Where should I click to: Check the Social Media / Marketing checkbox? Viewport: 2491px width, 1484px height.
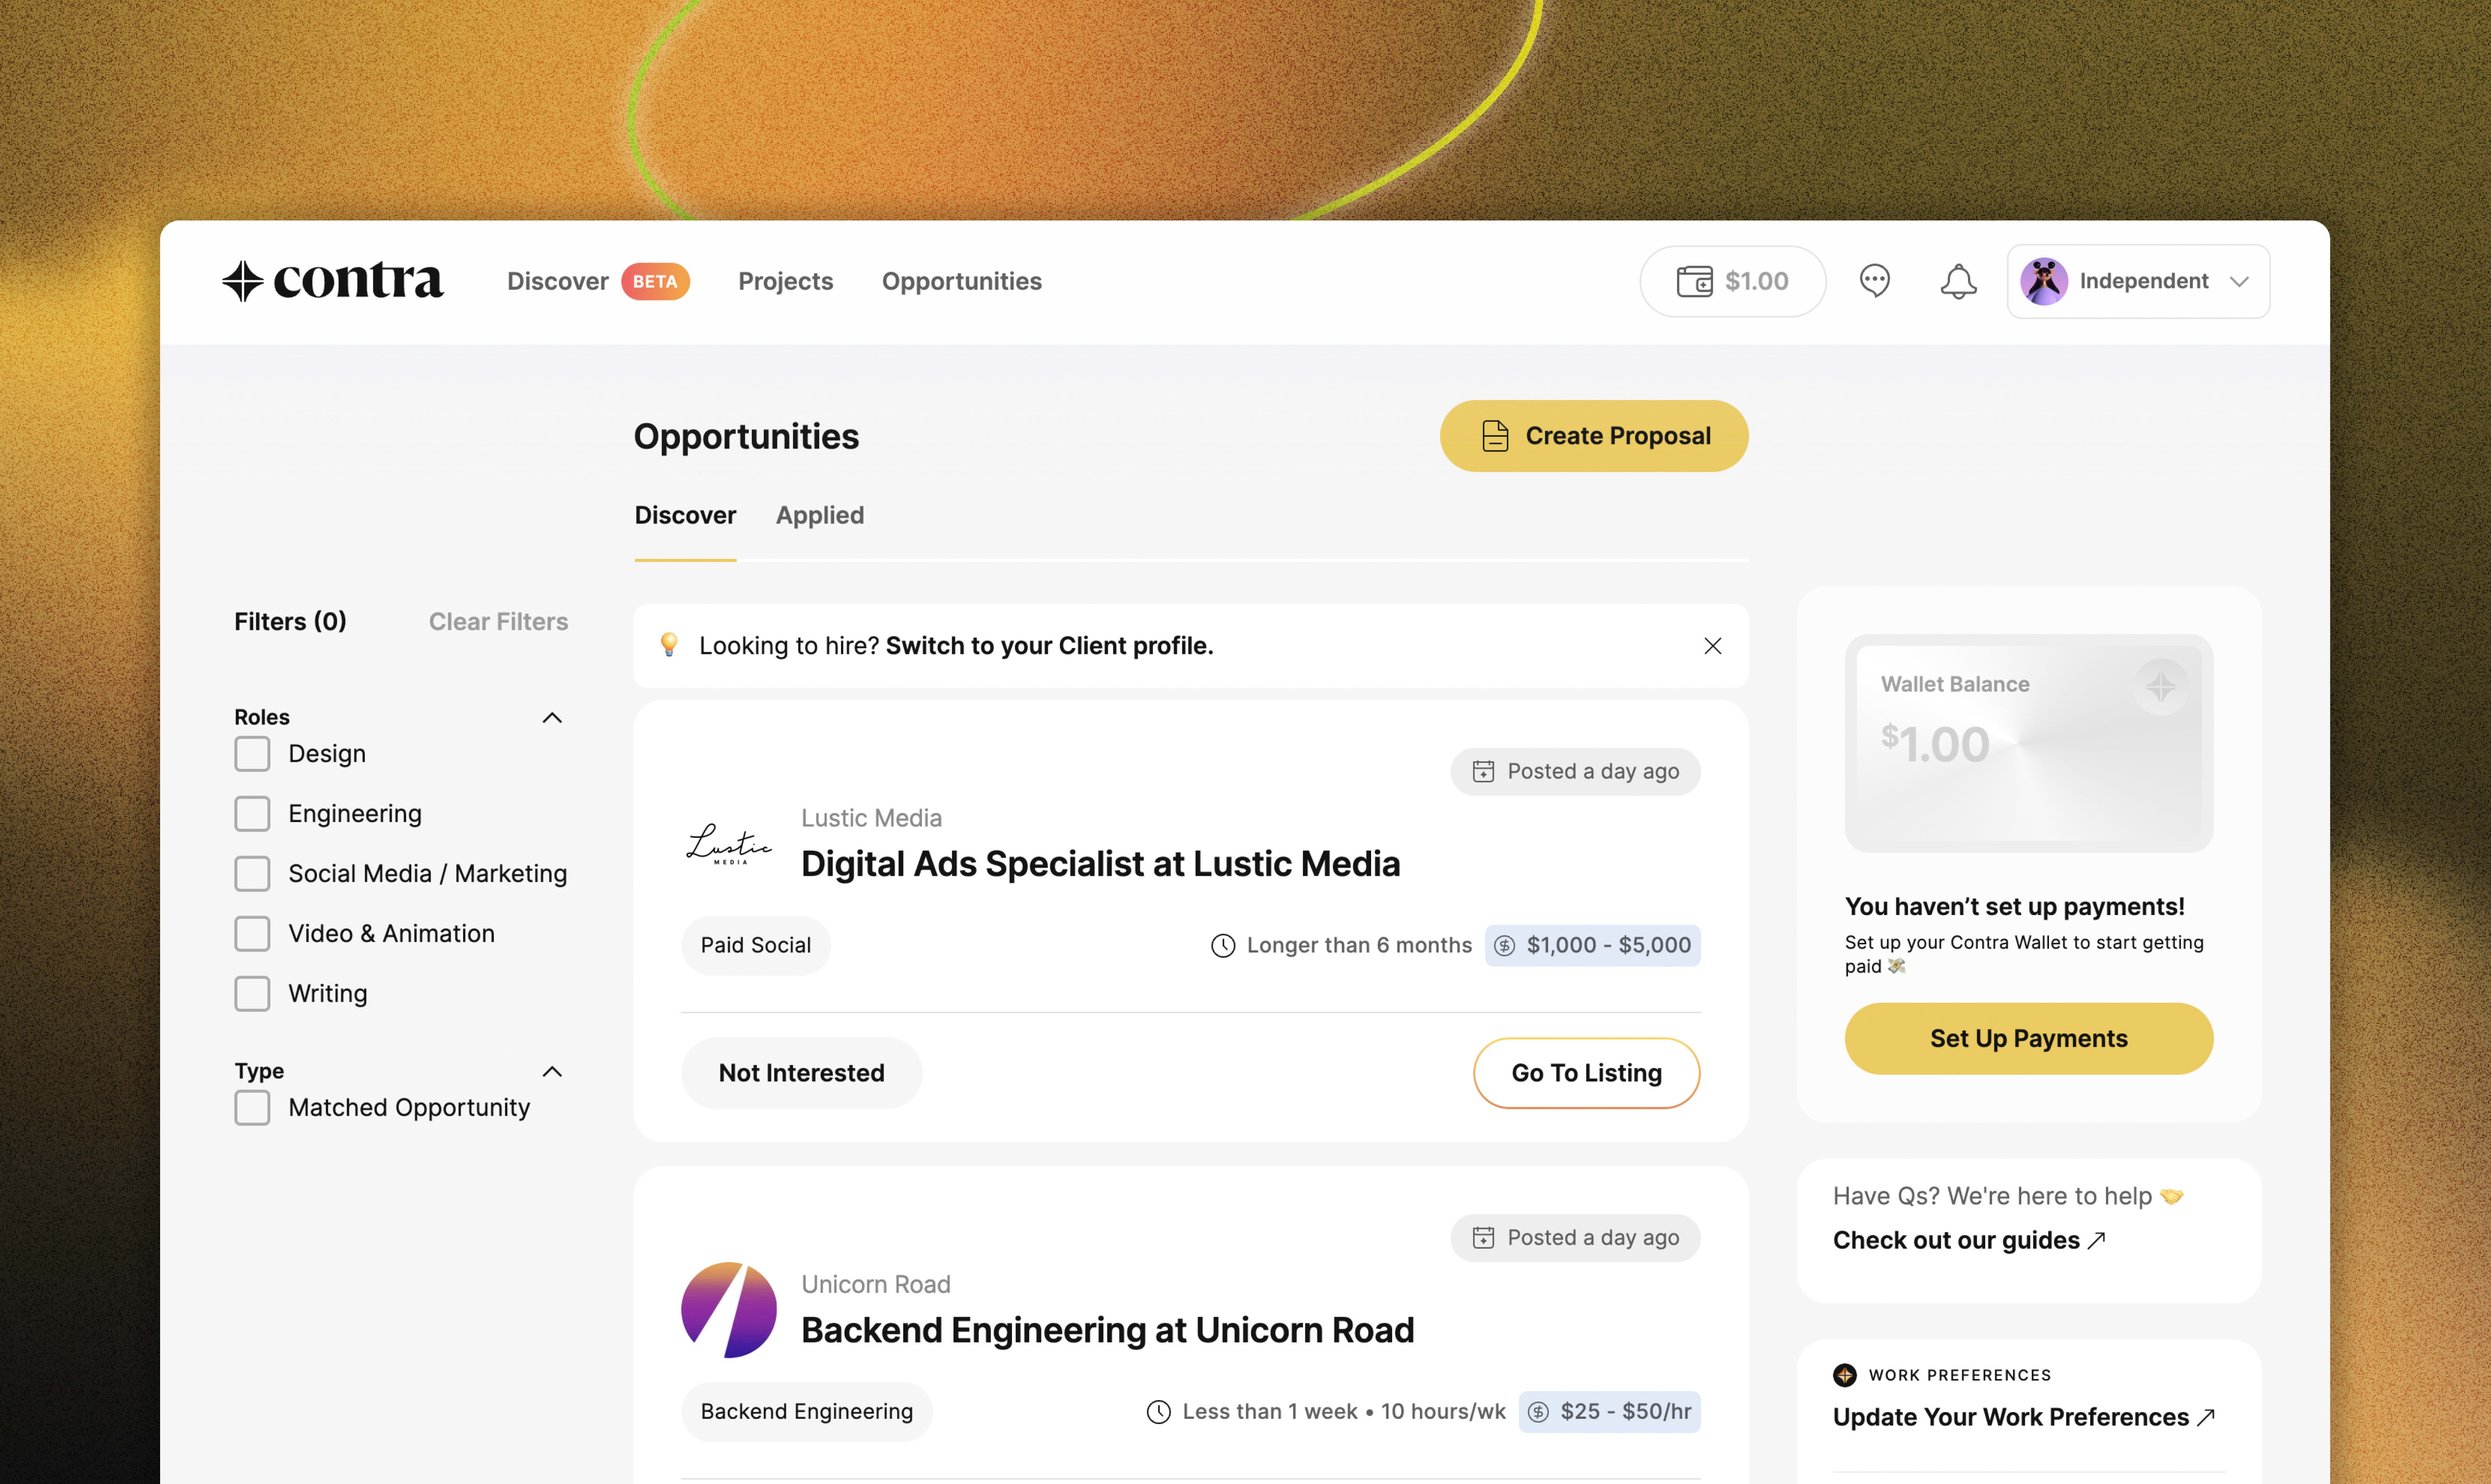pyautogui.click(x=252, y=873)
